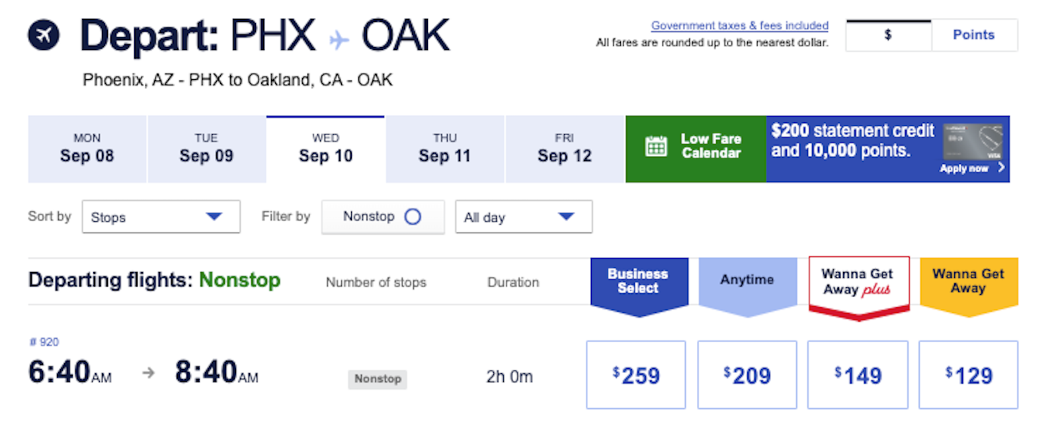The image size is (1058, 422).
Task: Click the Low Fare Calendar icon
Action: pos(656,146)
